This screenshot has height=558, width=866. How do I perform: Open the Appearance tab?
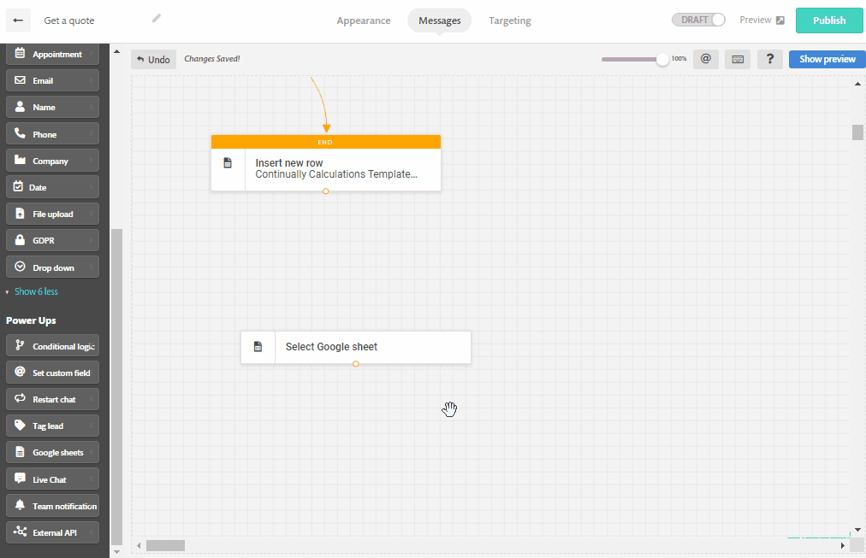[364, 21]
